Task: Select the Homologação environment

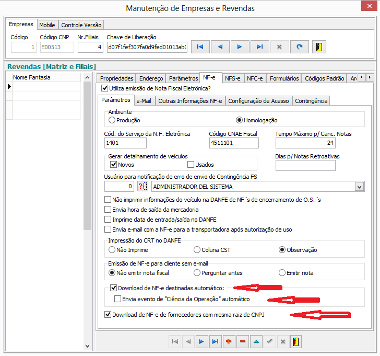Action: coord(239,120)
